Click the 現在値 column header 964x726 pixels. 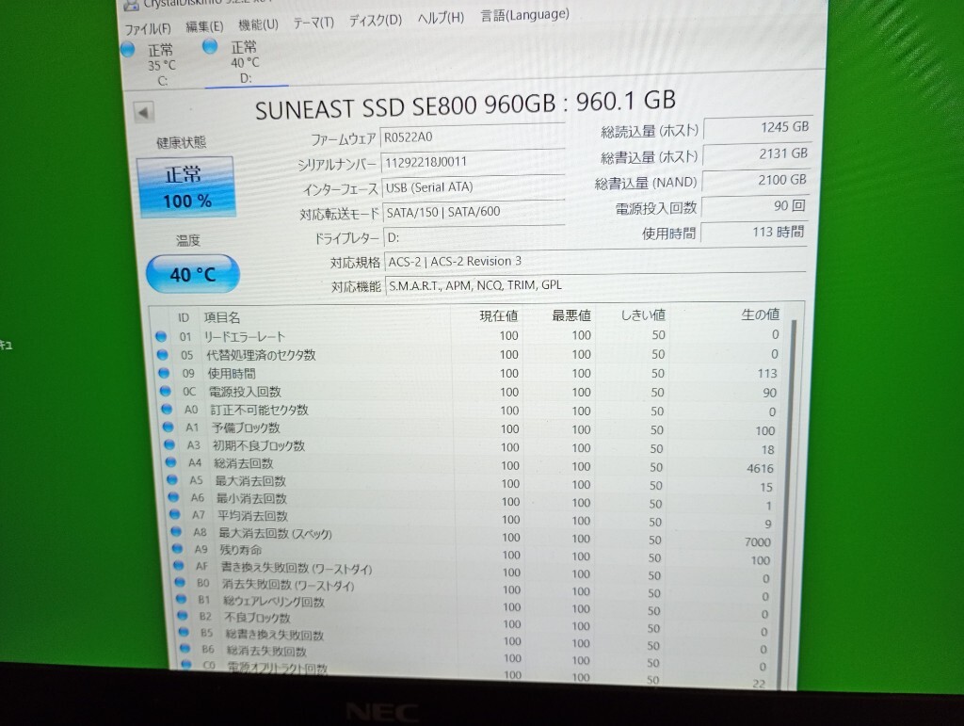pos(499,316)
